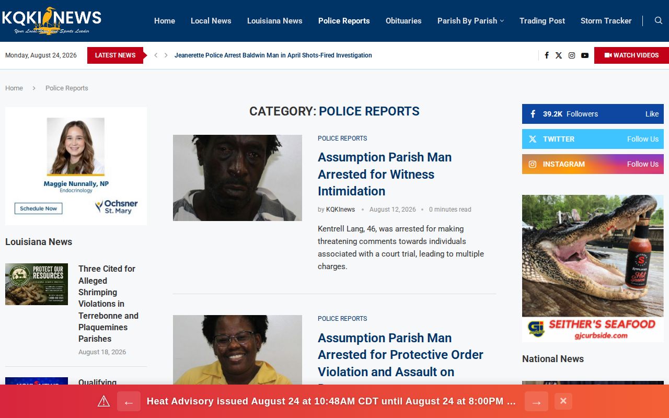Open the Trading Post menu item
The image size is (669, 418).
point(542,21)
